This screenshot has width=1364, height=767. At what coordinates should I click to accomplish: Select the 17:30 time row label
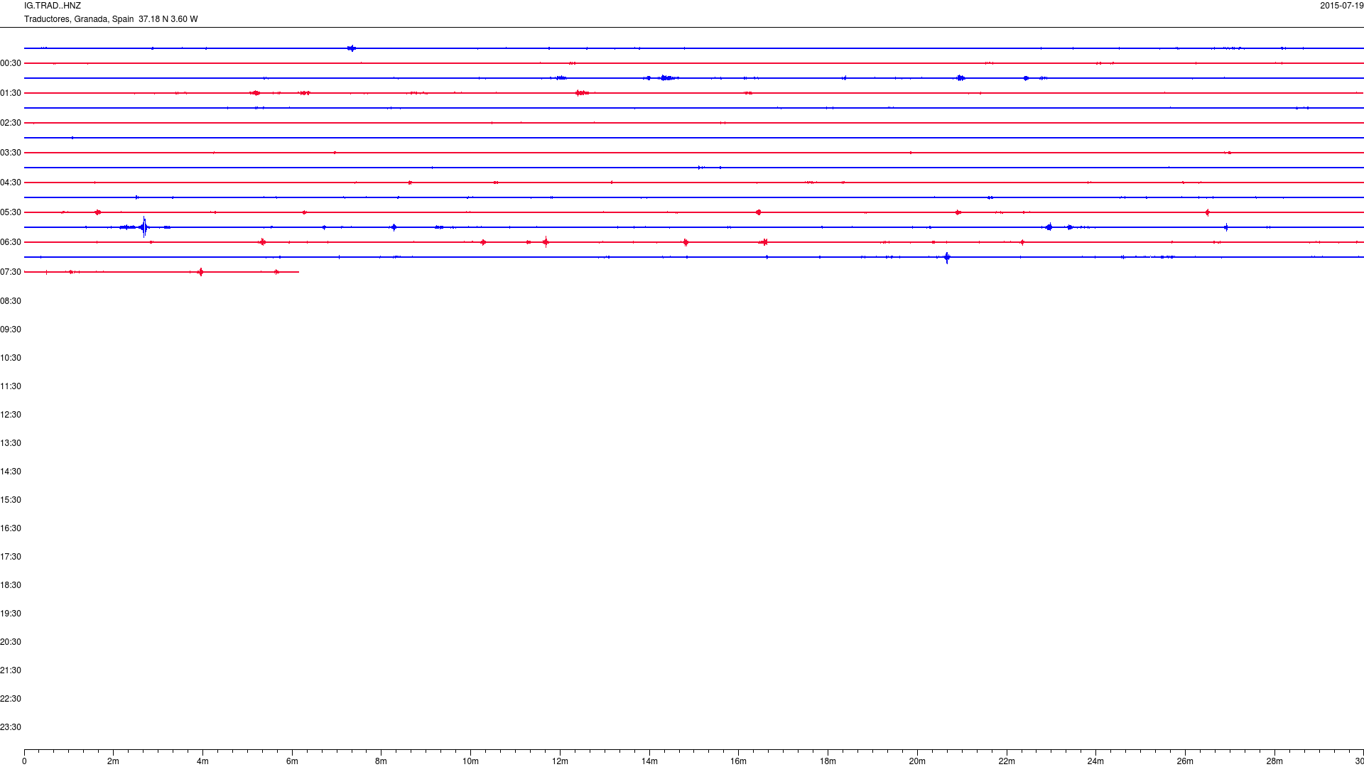[11, 557]
